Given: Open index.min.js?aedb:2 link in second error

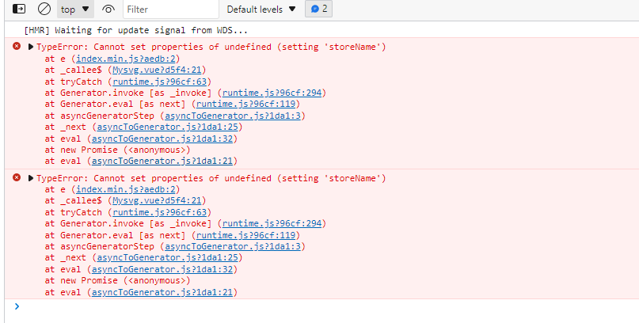Looking at the screenshot, I should pyautogui.click(x=126, y=189).
